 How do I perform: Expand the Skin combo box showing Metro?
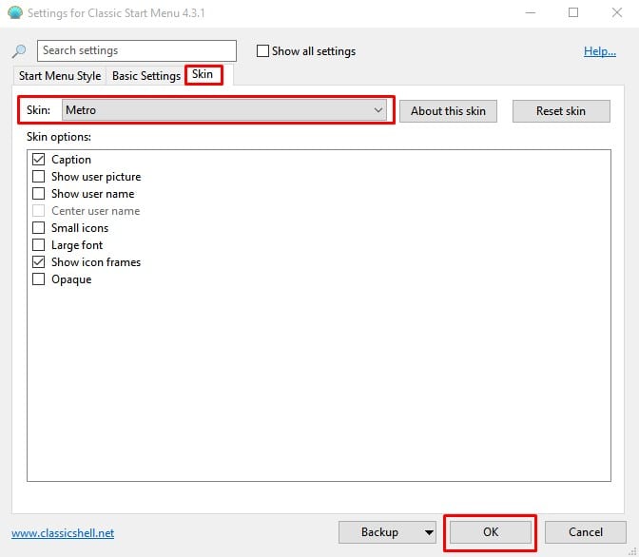(224, 110)
